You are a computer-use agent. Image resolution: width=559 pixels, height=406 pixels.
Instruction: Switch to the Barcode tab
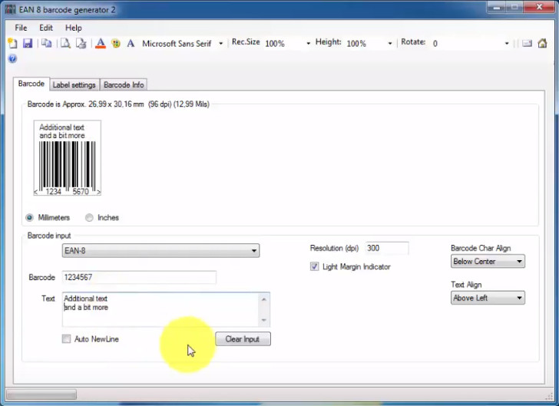point(31,84)
